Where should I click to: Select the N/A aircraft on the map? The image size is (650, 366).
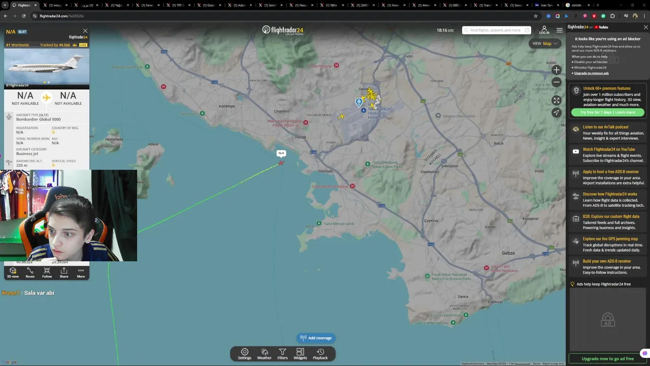pyautogui.click(x=281, y=163)
